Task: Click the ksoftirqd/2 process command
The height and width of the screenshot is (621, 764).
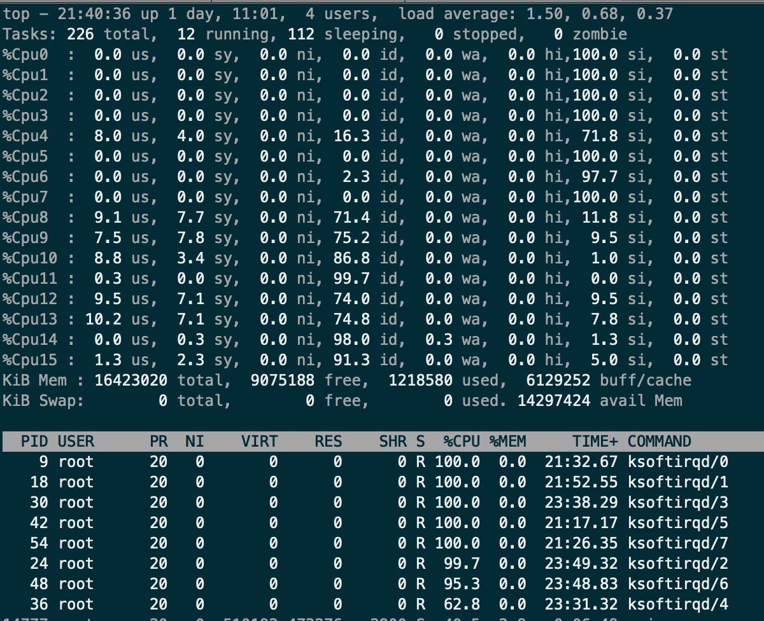Action: (678, 564)
